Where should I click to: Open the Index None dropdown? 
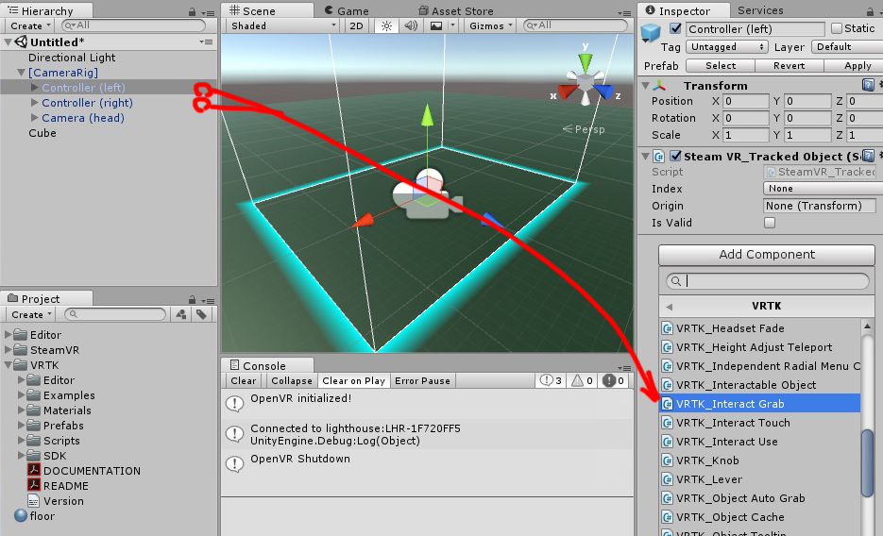(823, 189)
